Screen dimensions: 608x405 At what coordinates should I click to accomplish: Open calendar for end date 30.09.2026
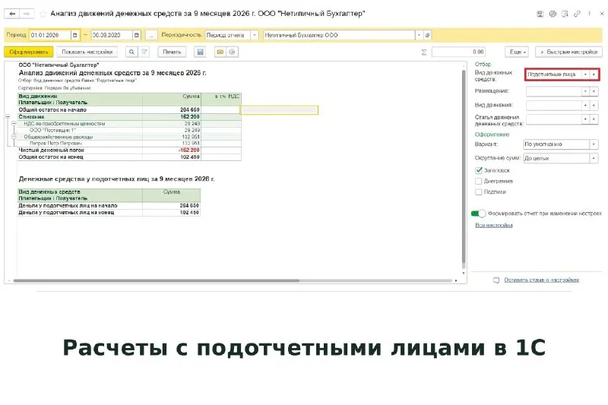tap(137, 35)
